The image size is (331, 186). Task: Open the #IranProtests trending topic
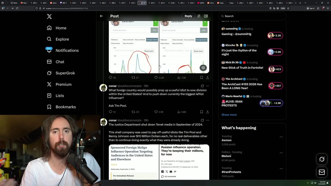coord(252,172)
